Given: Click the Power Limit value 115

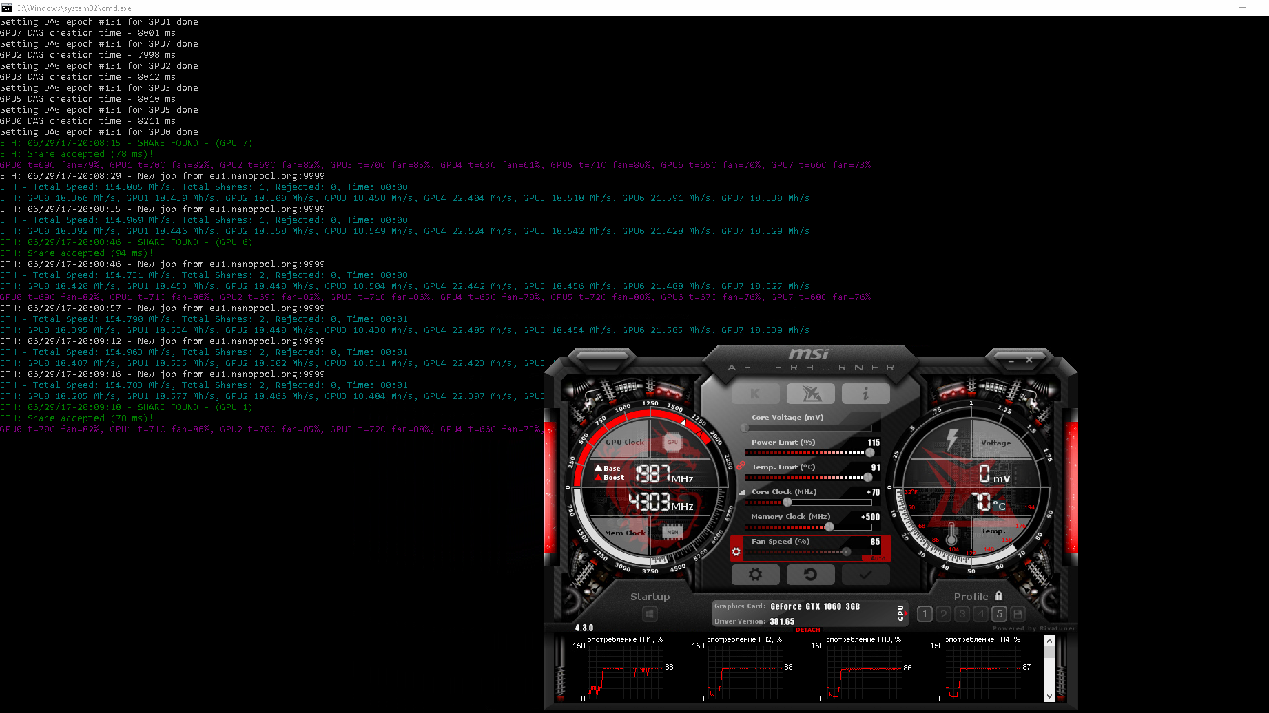Looking at the screenshot, I should [x=874, y=443].
